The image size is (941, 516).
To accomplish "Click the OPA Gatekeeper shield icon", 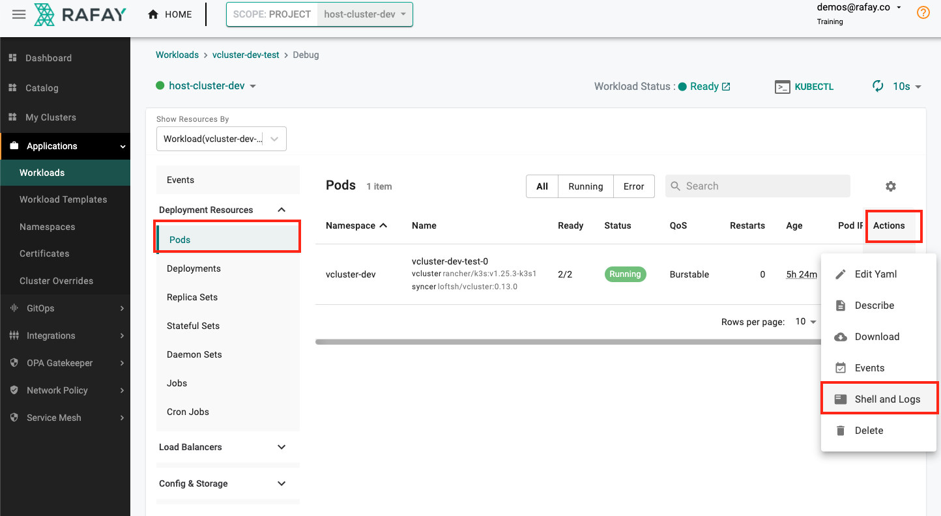I will tap(14, 363).
